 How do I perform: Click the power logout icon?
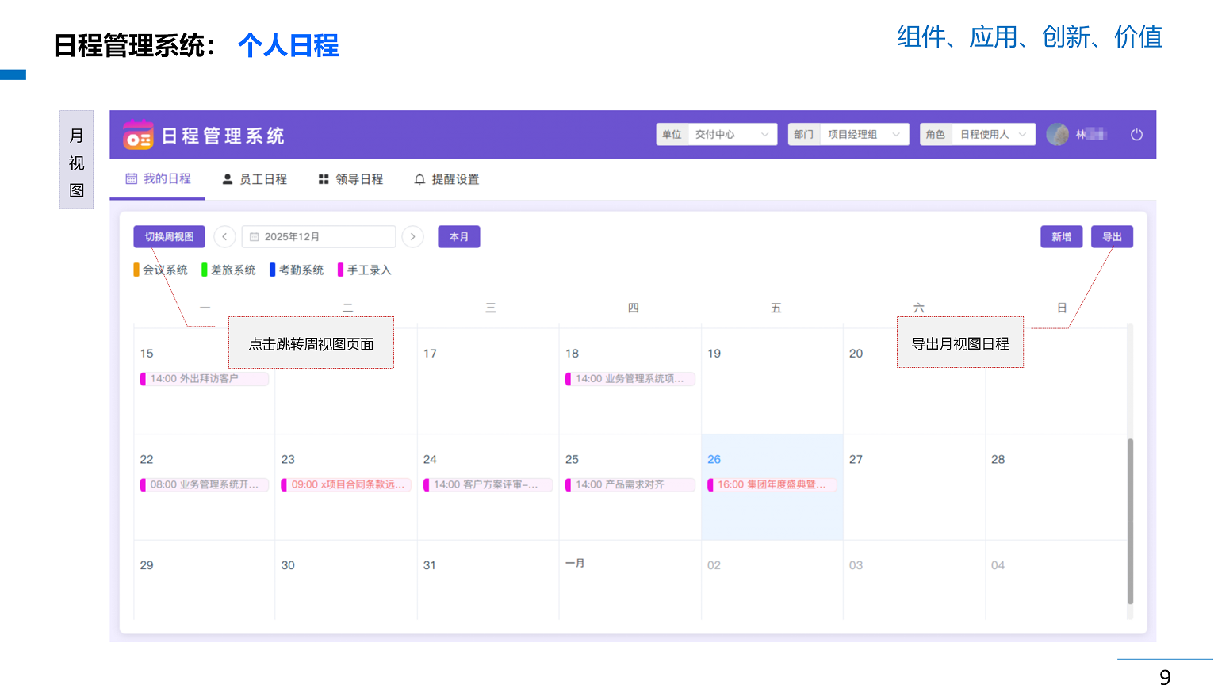pyautogui.click(x=1136, y=135)
